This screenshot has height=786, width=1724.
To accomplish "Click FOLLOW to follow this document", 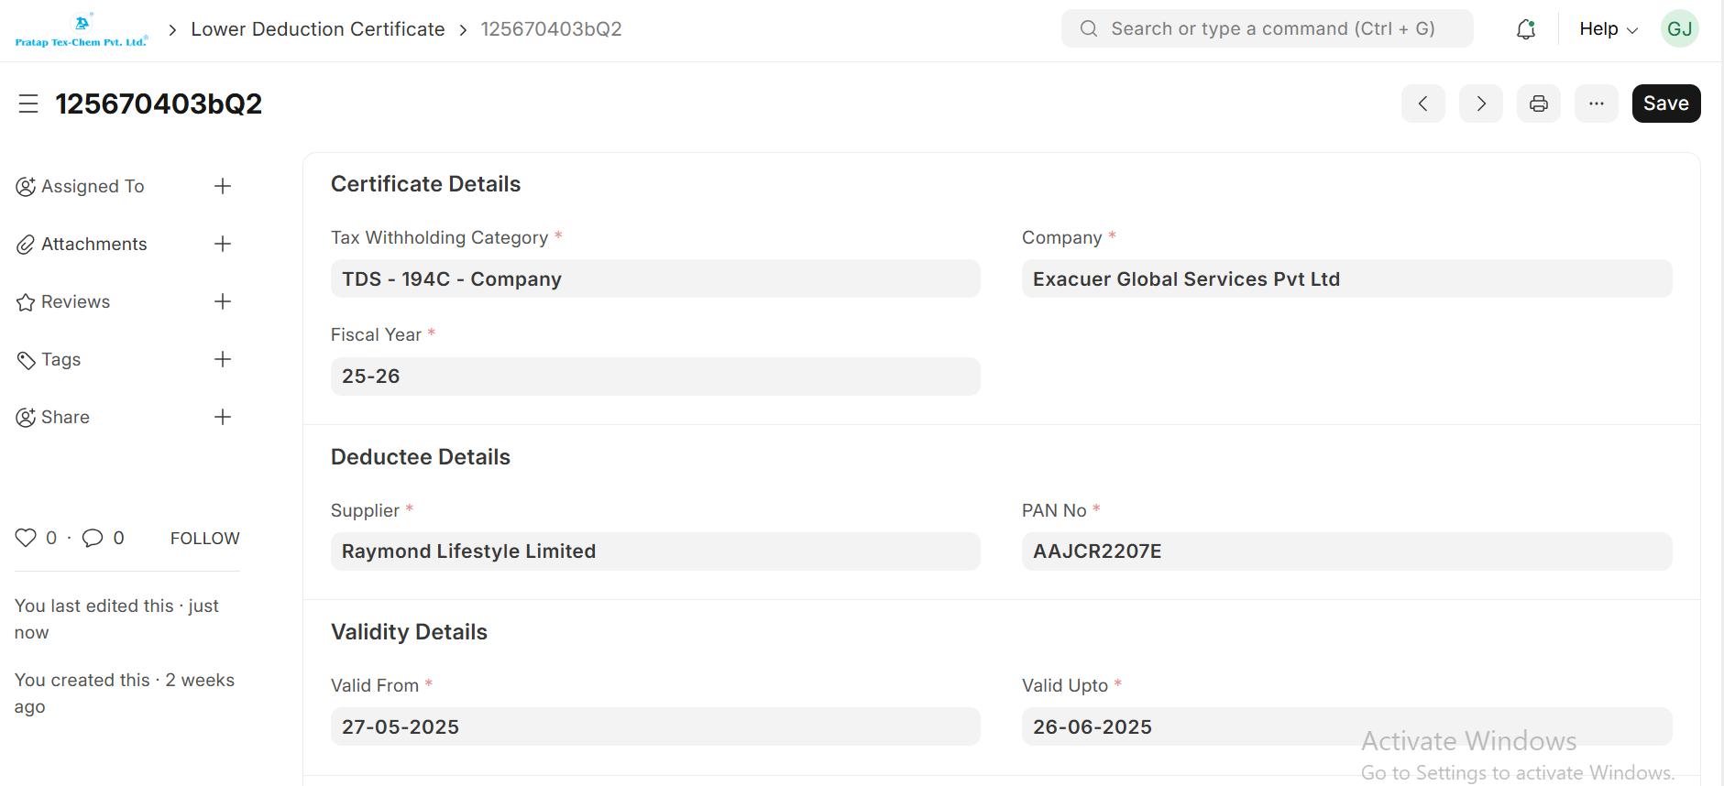I will click(204, 538).
